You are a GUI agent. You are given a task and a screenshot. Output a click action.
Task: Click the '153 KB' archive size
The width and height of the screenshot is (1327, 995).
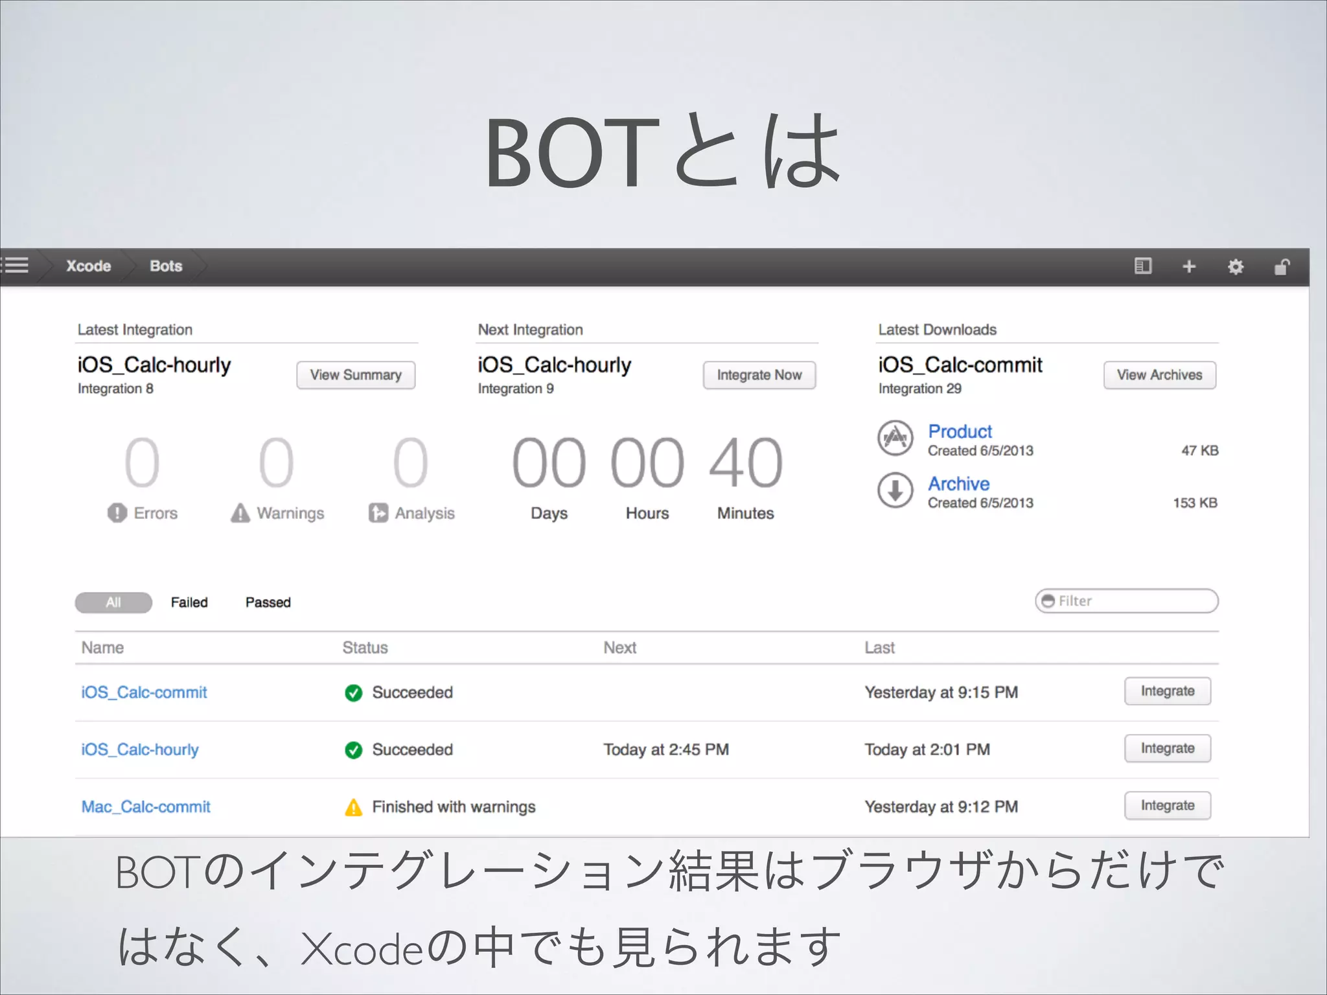[x=1195, y=503]
